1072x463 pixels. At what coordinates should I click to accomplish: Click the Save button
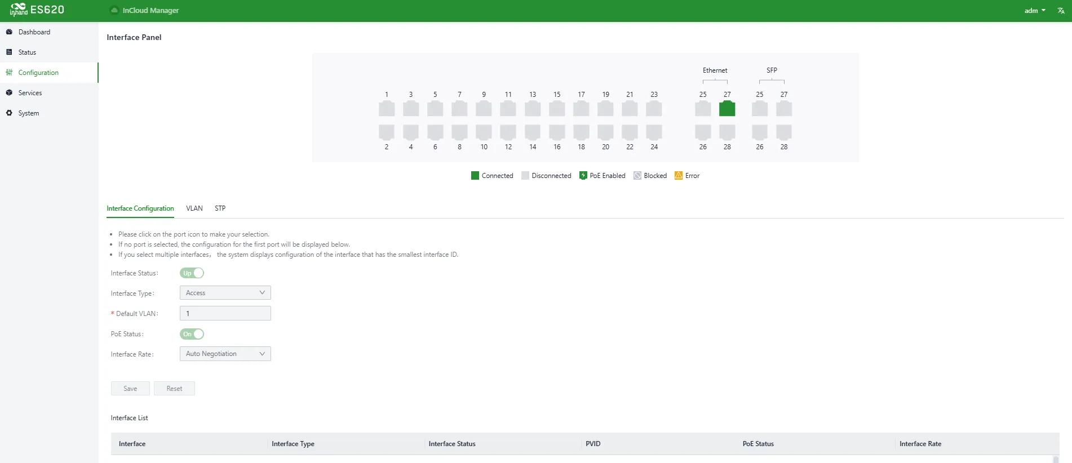click(x=130, y=389)
